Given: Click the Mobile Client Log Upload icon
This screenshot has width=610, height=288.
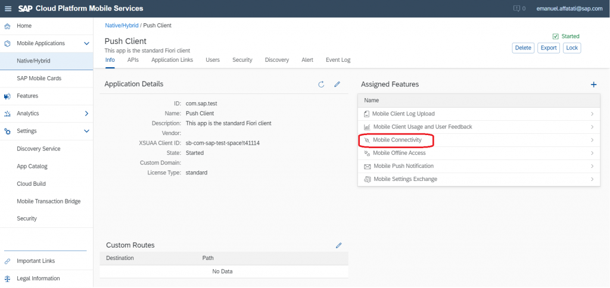Looking at the screenshot, I should [366, 114].
